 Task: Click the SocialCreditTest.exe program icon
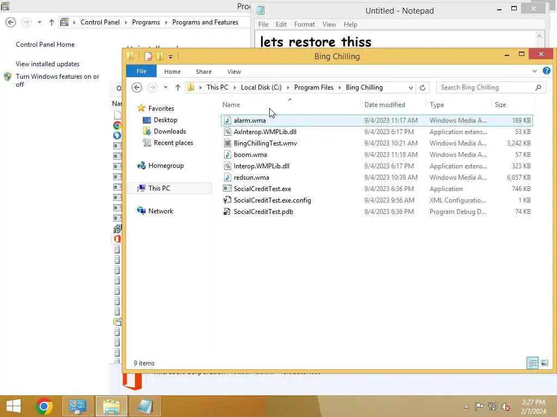pyautogui.click(x=227, y=189)
